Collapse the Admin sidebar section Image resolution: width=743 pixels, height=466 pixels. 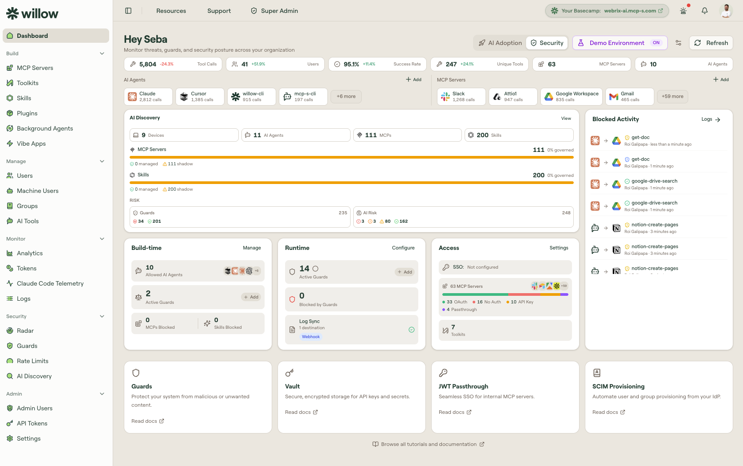pos(102,394)
